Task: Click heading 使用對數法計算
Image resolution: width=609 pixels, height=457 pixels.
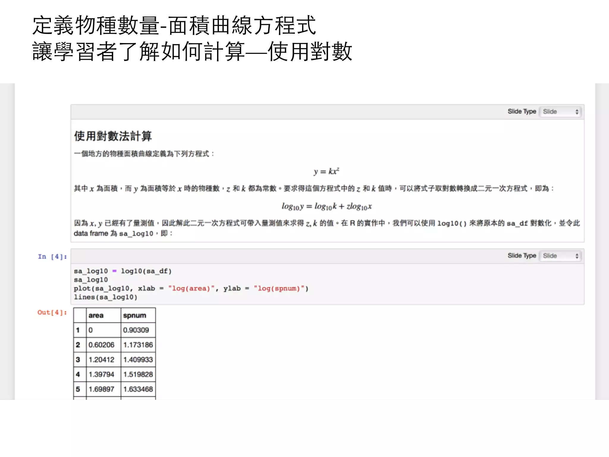Action: [113, 136]
